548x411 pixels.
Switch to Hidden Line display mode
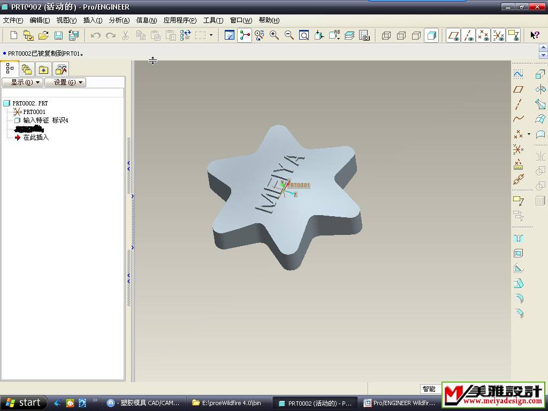[x=401, y=35]
